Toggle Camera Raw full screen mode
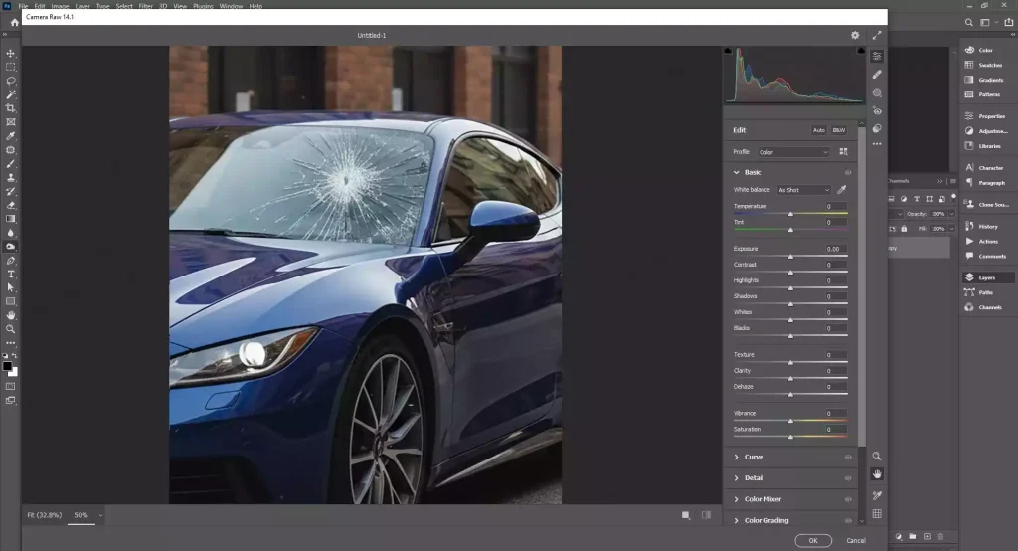 coord(877,35)
